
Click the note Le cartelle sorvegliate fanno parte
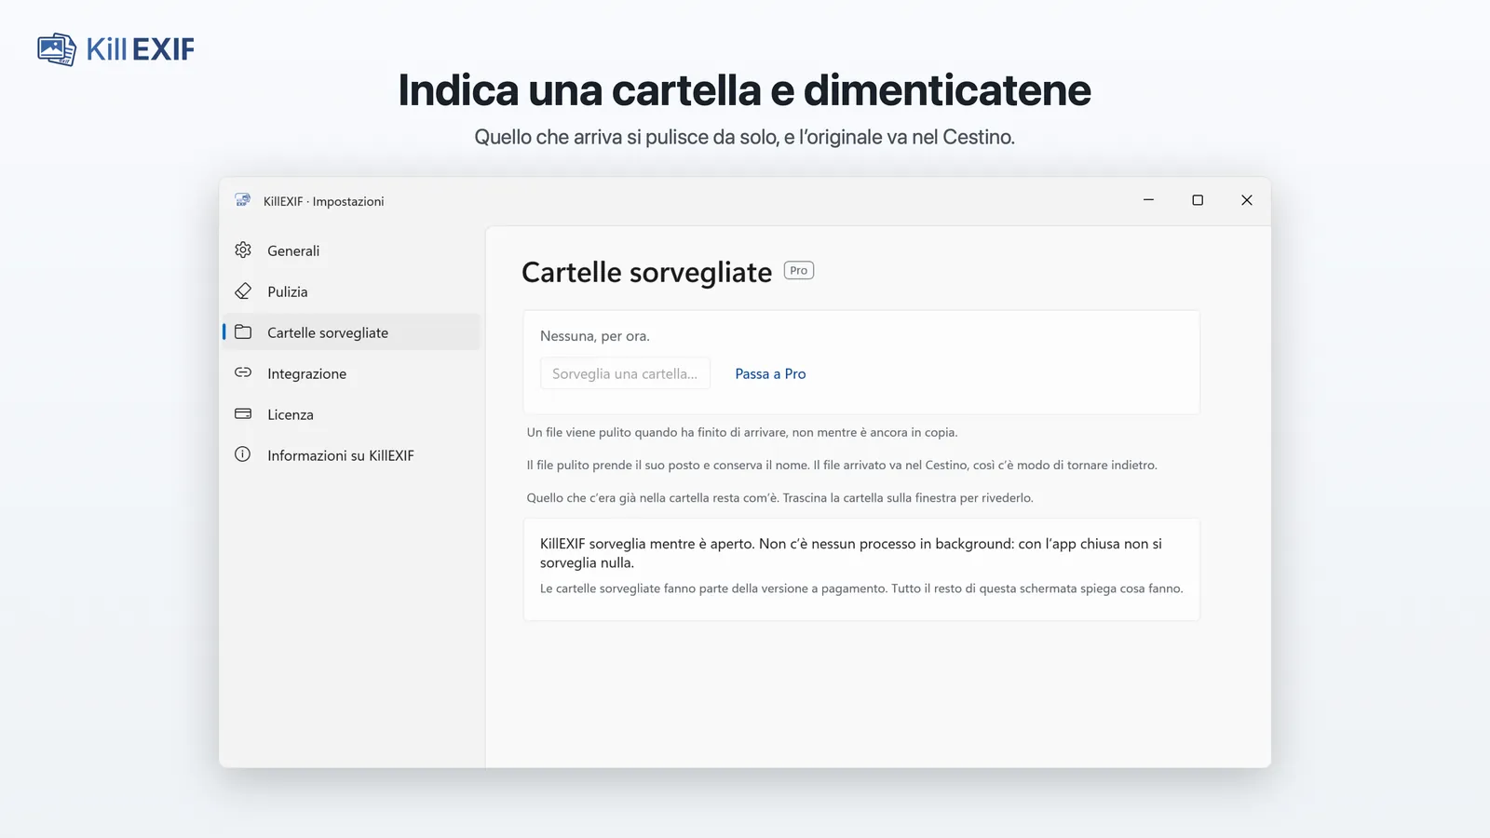861,588
